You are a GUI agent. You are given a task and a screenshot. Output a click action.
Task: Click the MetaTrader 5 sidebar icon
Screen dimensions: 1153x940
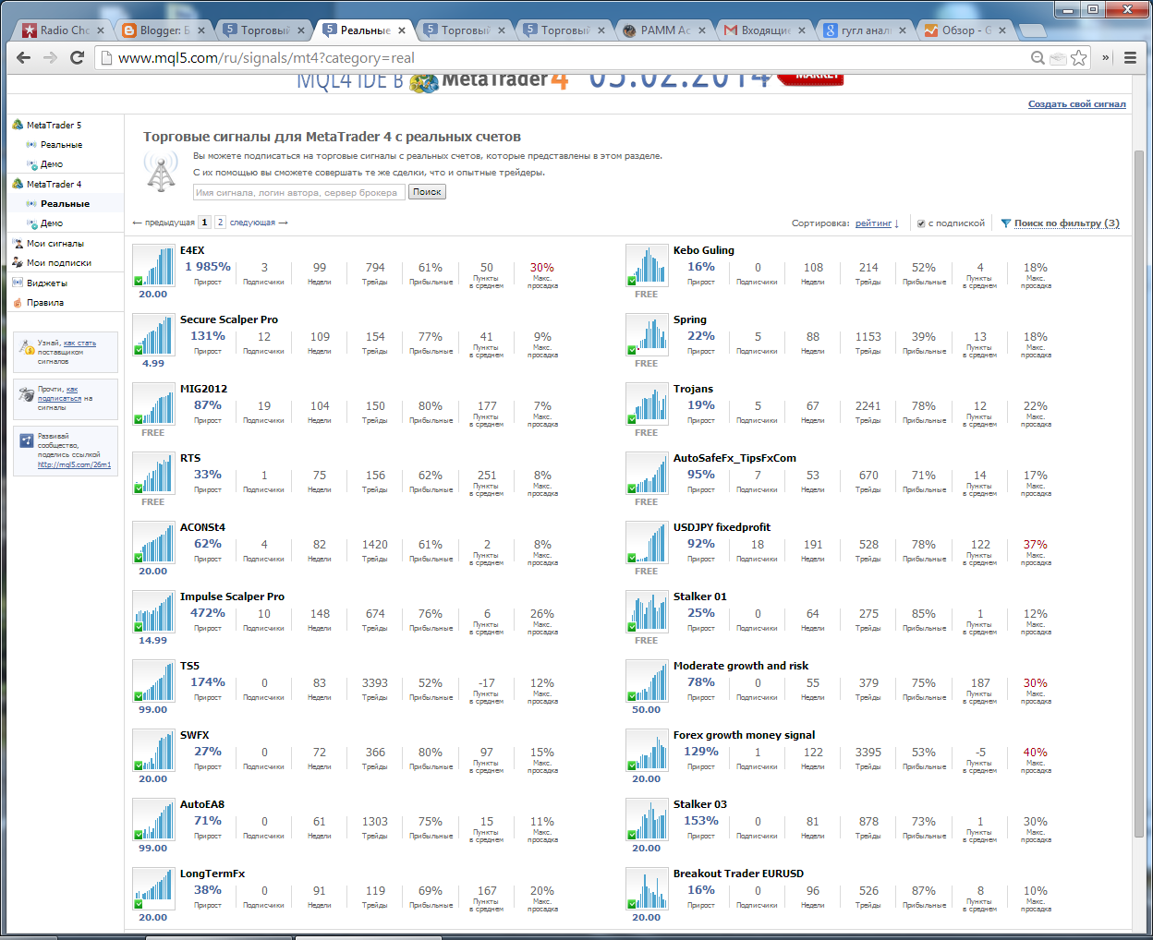coord(18,125)
